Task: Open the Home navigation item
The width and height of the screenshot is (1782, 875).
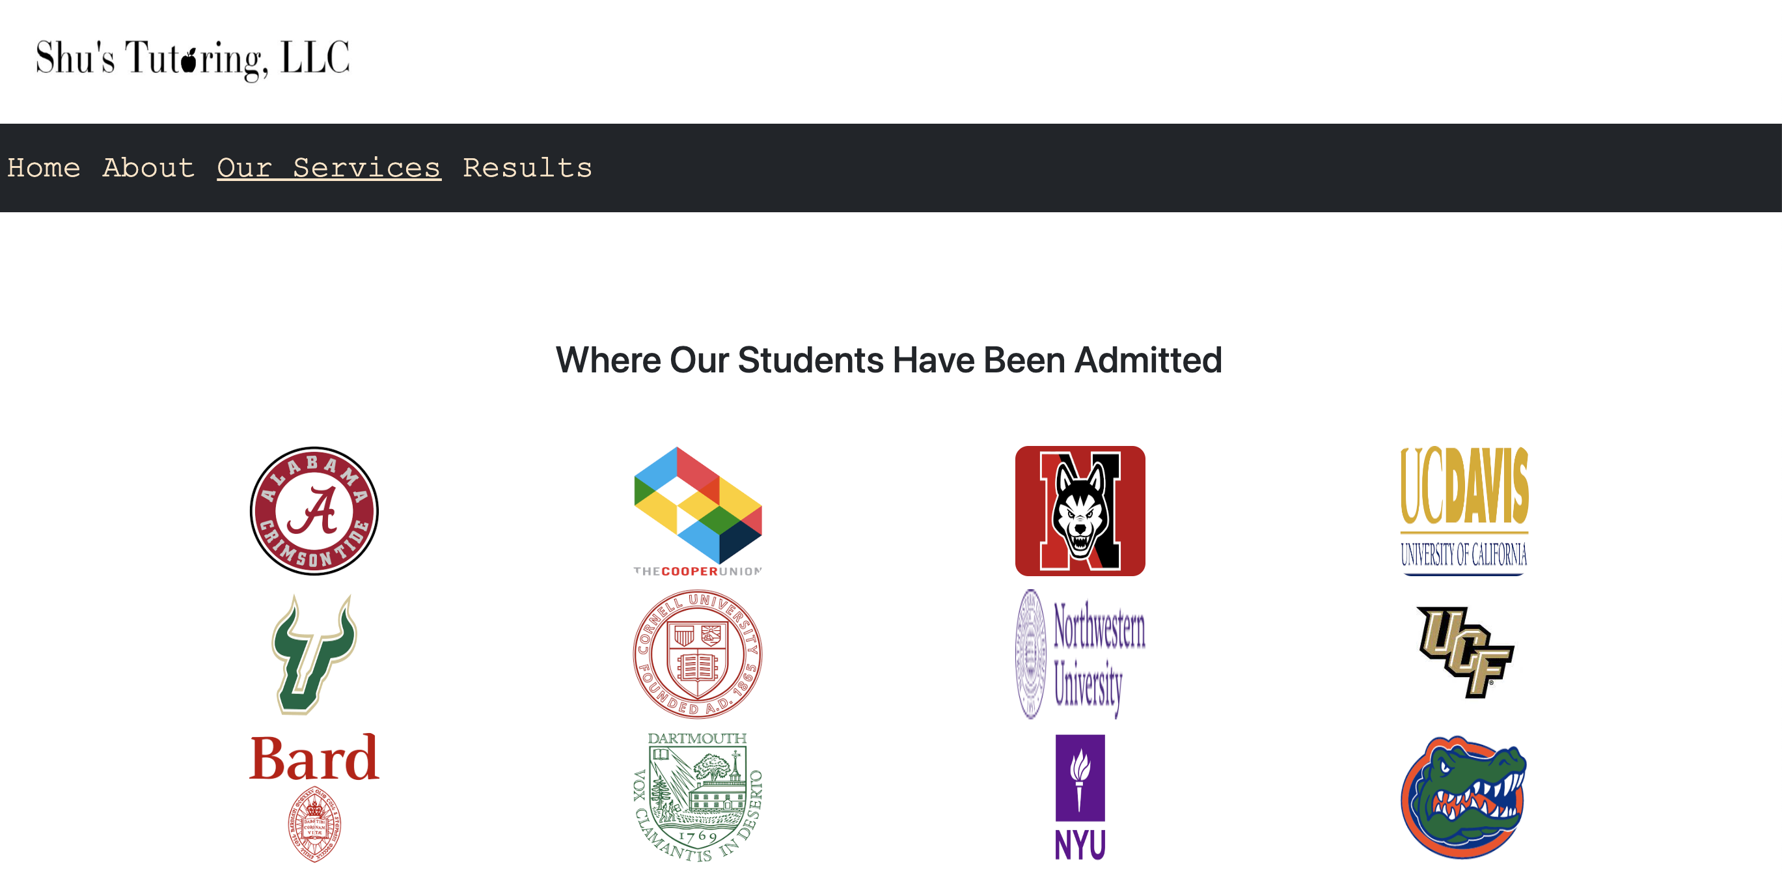Action: pyautogui.click(x=44, y=167)
